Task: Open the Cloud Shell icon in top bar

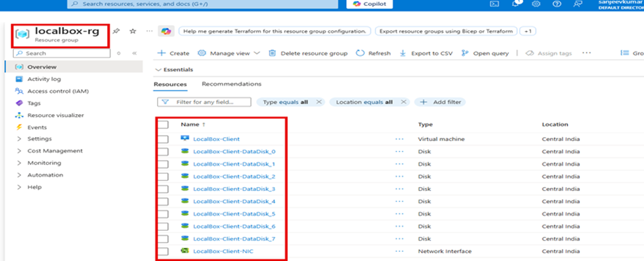Action: [x=495, y=4]
